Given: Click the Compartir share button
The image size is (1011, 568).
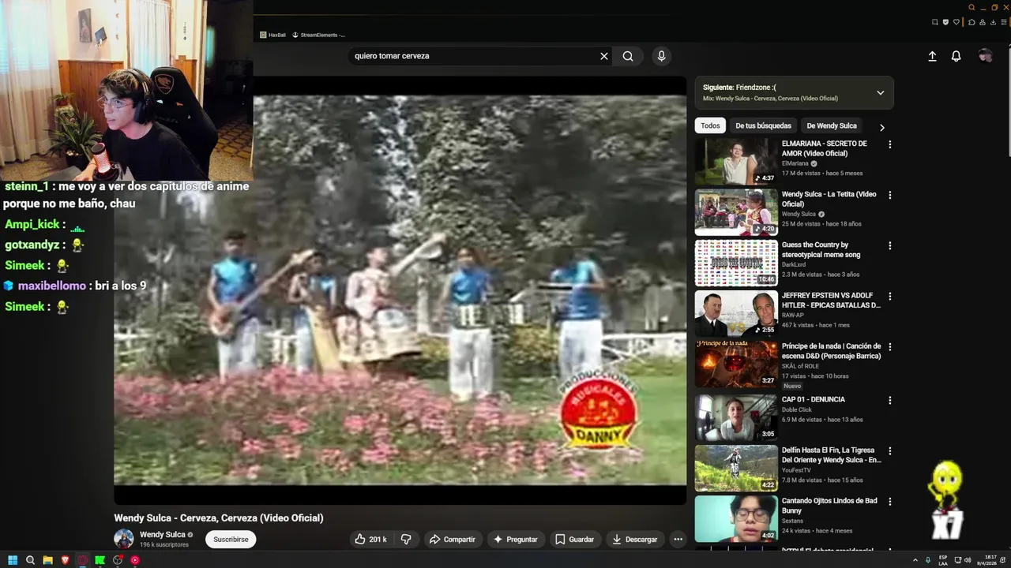Looking at the screenshot, I should click(452, 540).
